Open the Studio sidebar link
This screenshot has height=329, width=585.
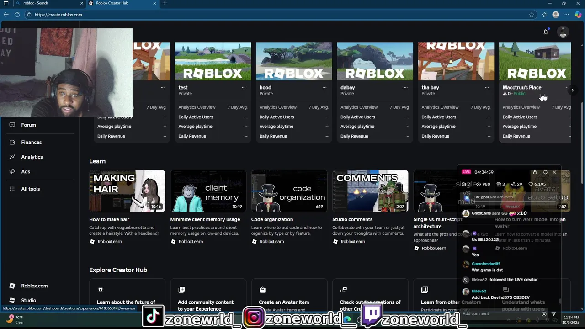(28, 300)
